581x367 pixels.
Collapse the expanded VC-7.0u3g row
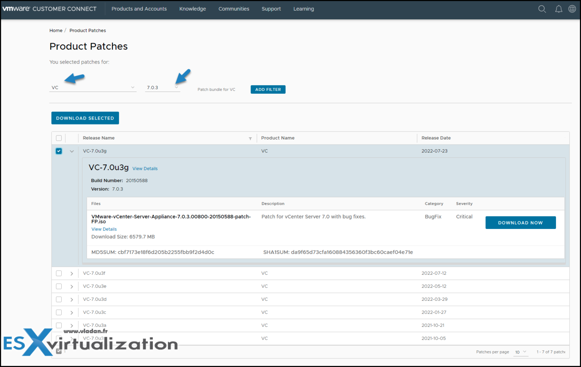(x=71, y=151)
